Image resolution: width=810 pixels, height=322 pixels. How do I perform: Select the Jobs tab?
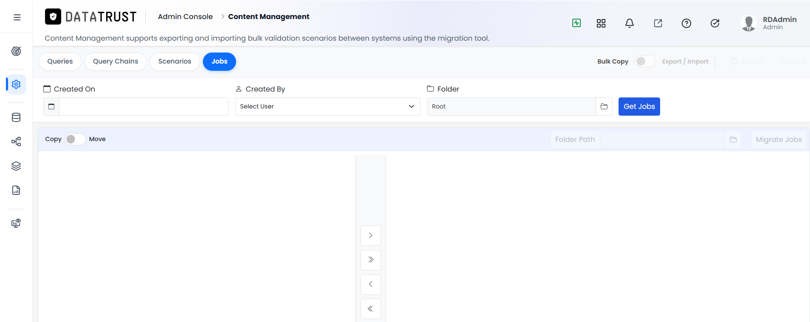pos(219,61)
